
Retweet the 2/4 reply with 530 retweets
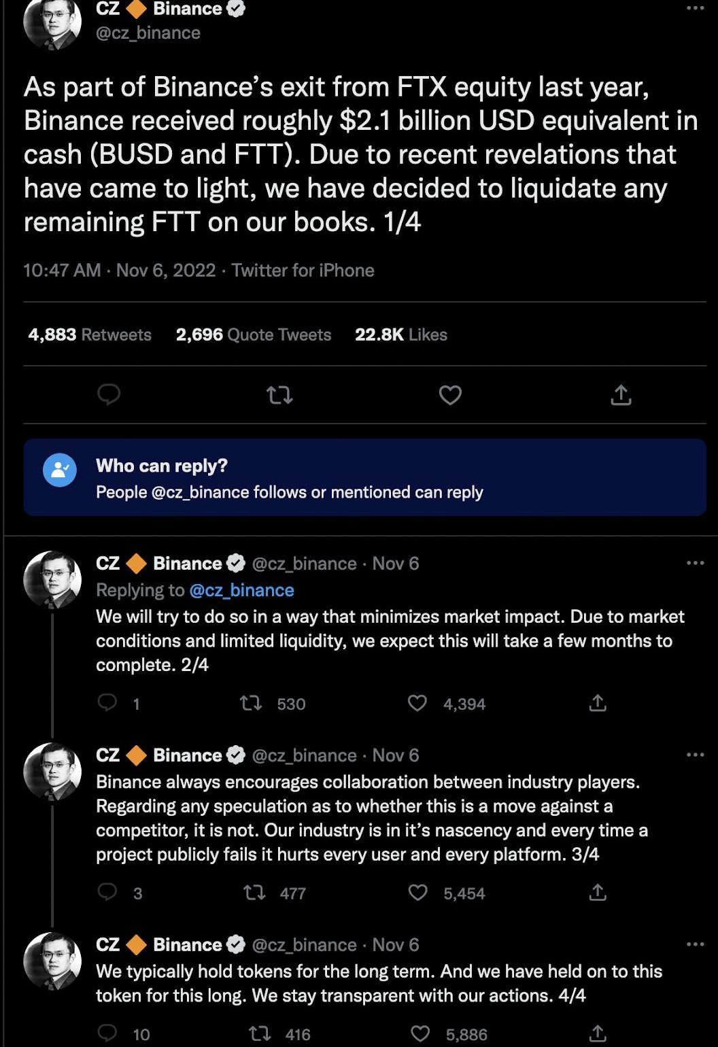coord(252,703)
